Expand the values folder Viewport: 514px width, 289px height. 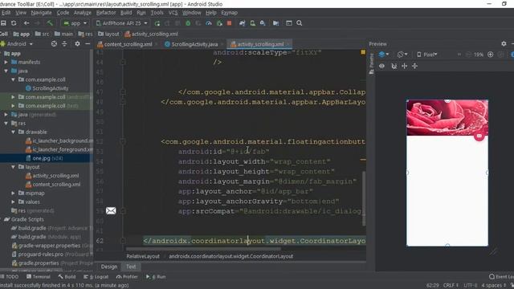click(x=13, y=201)
